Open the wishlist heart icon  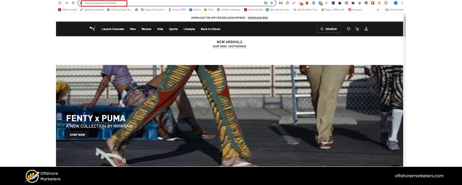coord(348,29)
